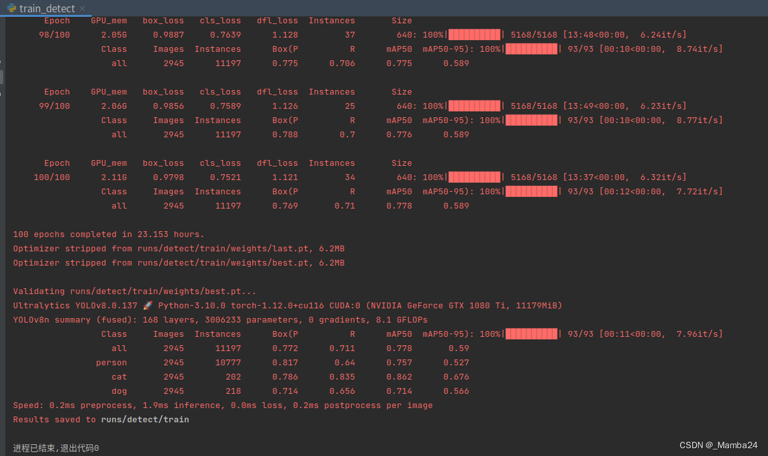Viewport: 768px width, 456px height.
Task: Click GPU_mem value 2.06G
Action: click(114, 106)
